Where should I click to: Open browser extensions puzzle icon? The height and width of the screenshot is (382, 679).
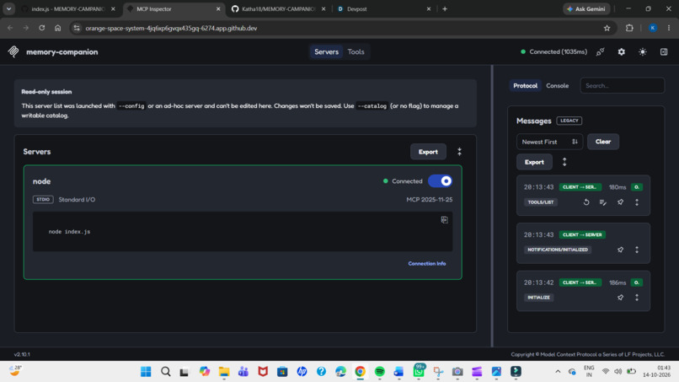(629, 28)
